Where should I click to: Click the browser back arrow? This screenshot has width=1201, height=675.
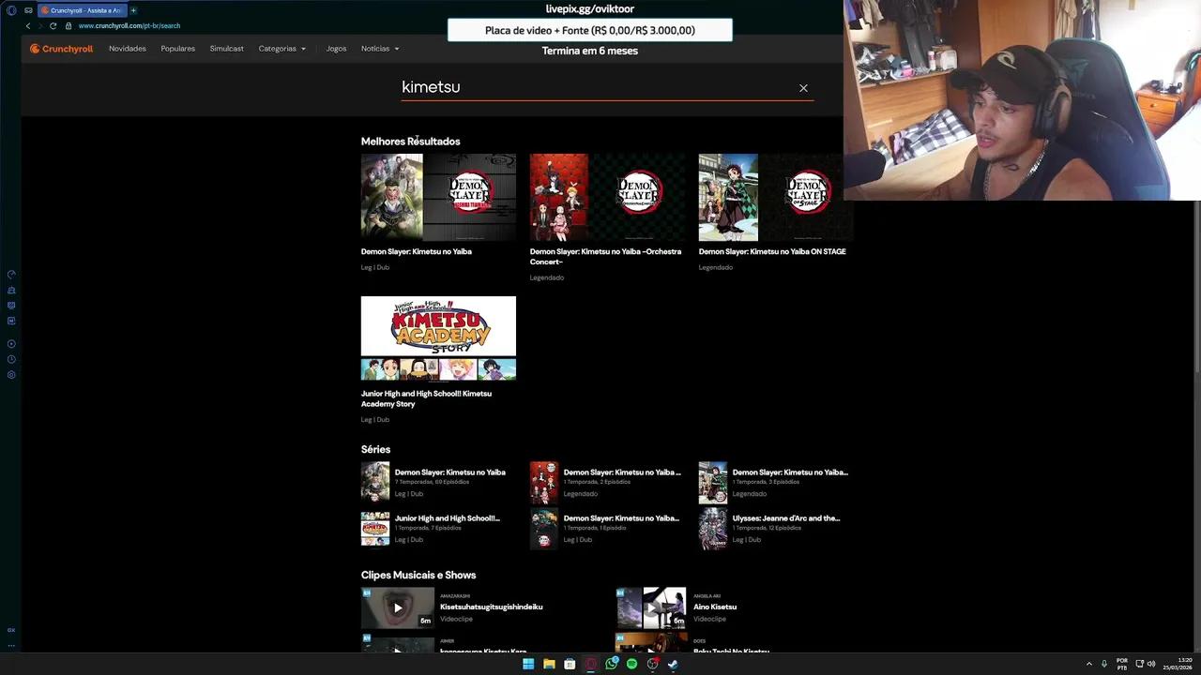click(x=28, y=26)
